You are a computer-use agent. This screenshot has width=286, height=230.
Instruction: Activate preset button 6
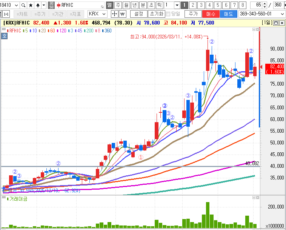pyautogui.click(x=226, y=5)
